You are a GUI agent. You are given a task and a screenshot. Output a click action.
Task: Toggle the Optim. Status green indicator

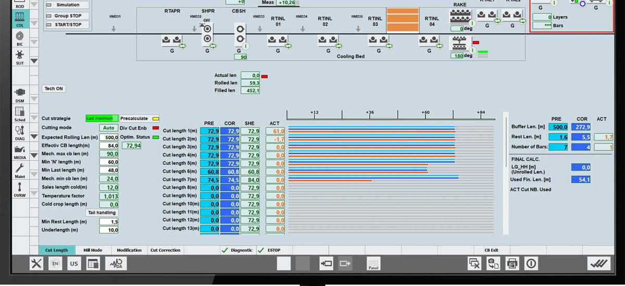click(155, 137)
